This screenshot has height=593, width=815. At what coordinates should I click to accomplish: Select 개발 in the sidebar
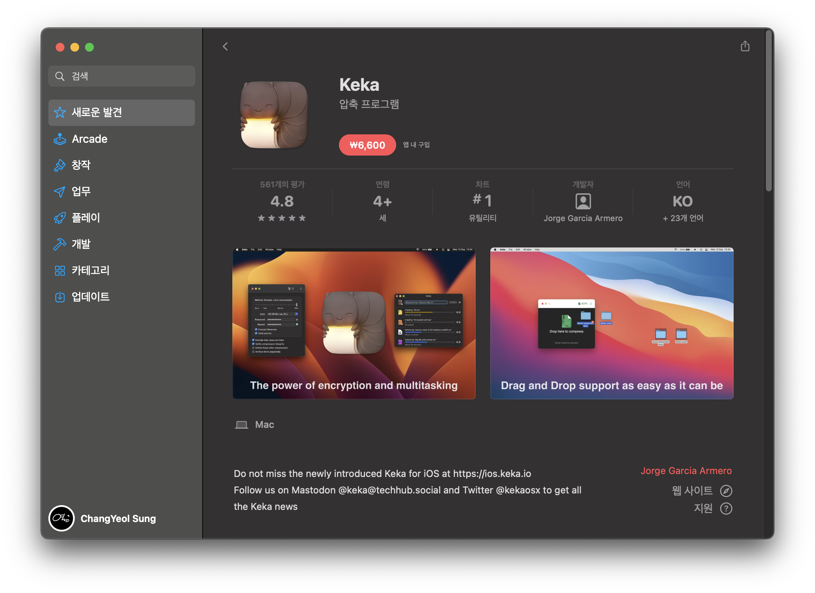point(81,244)
